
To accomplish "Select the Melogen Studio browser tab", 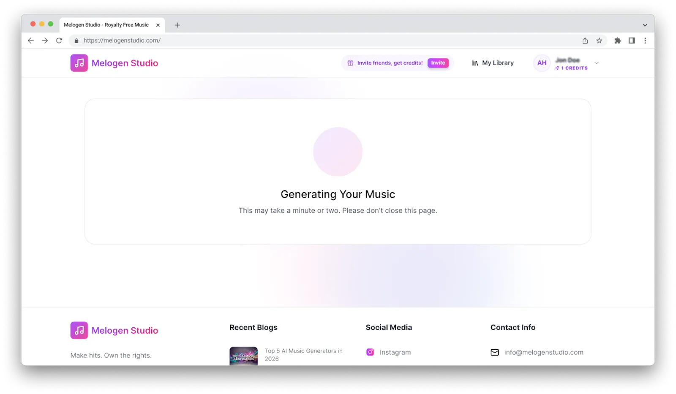I will coord(112,25).
